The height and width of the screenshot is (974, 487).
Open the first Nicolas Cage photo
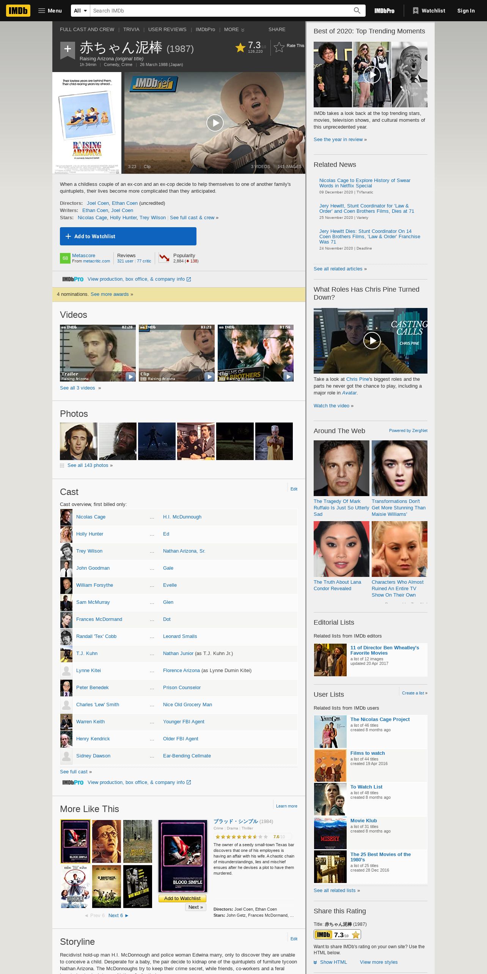(79, 441)
